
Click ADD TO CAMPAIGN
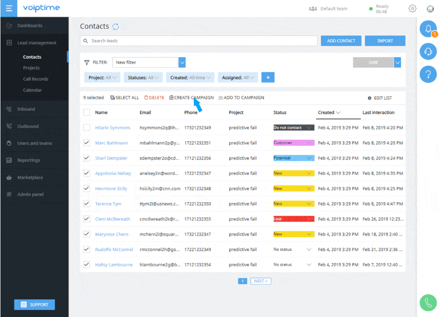click(242, 97)
